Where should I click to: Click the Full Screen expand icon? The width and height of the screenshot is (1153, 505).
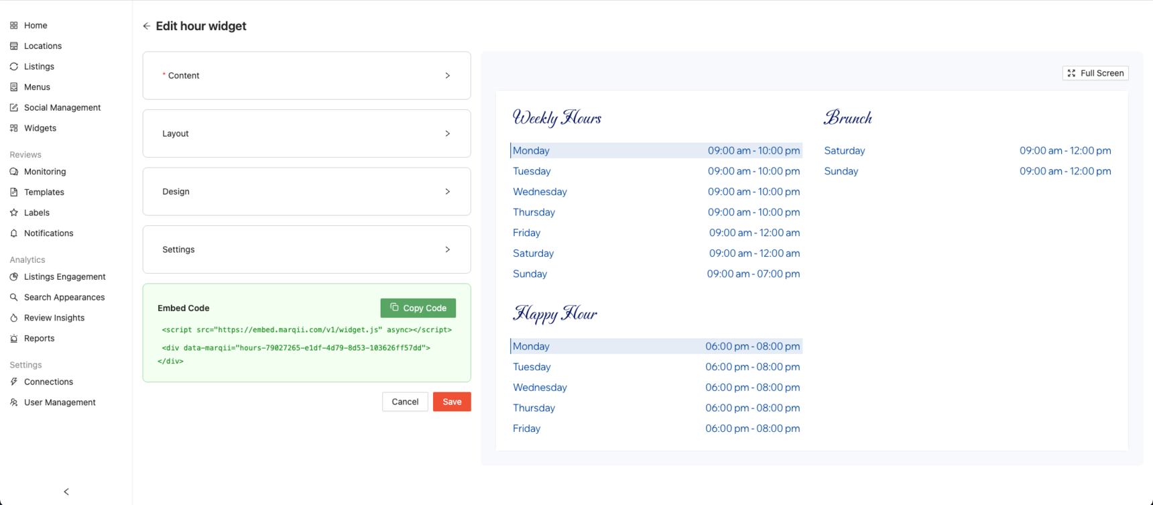pos(1071,73)
